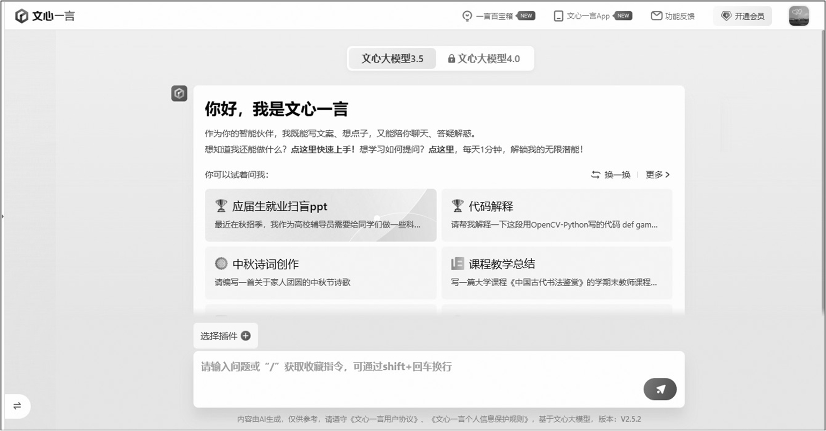Click the heading 你好，我是文心一言
This screenshot has width=826, height=431.
(x=276, y=109)
